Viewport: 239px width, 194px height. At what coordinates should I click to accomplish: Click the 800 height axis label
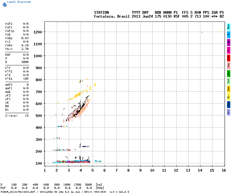(x=39, y=80)
